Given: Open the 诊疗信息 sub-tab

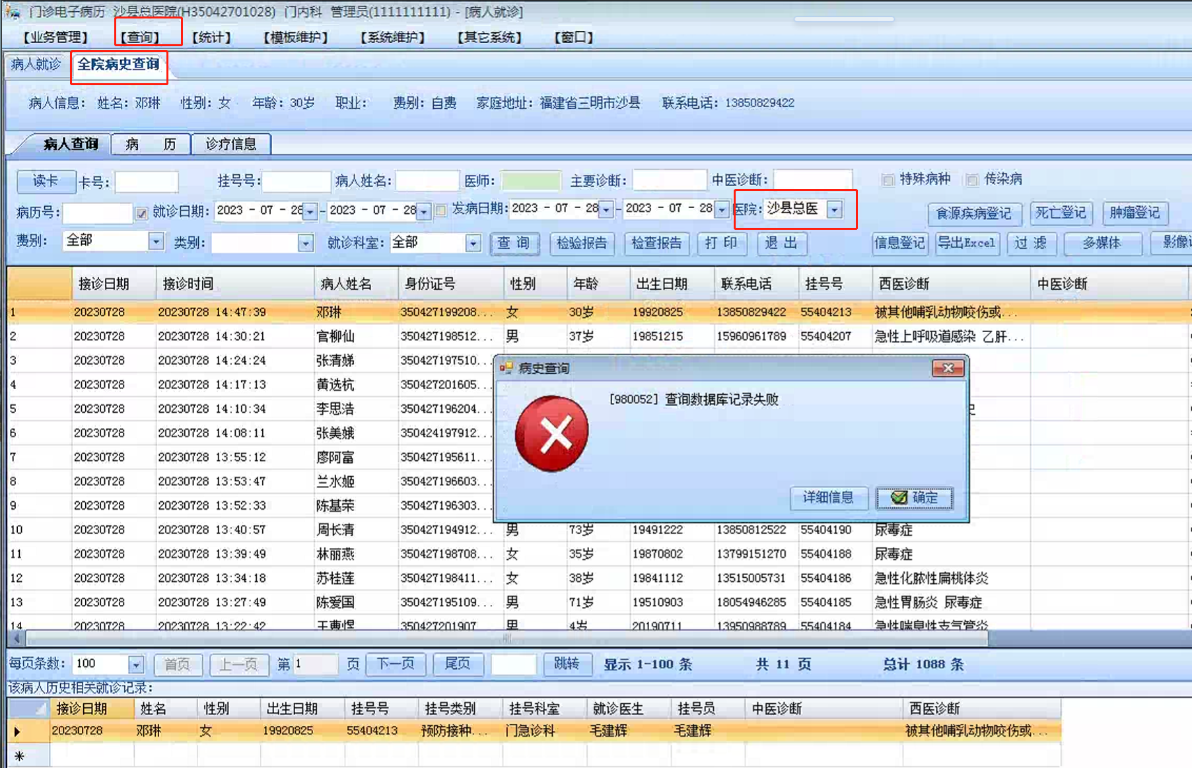Looking at the screenshot, I should point(231,144).
